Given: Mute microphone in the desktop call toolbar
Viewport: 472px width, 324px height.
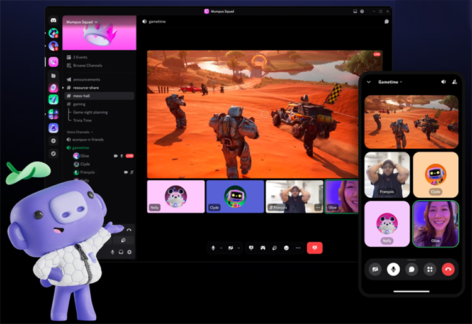Looking at the screenshot, I should pyautogui.click(x=214, y=248).
